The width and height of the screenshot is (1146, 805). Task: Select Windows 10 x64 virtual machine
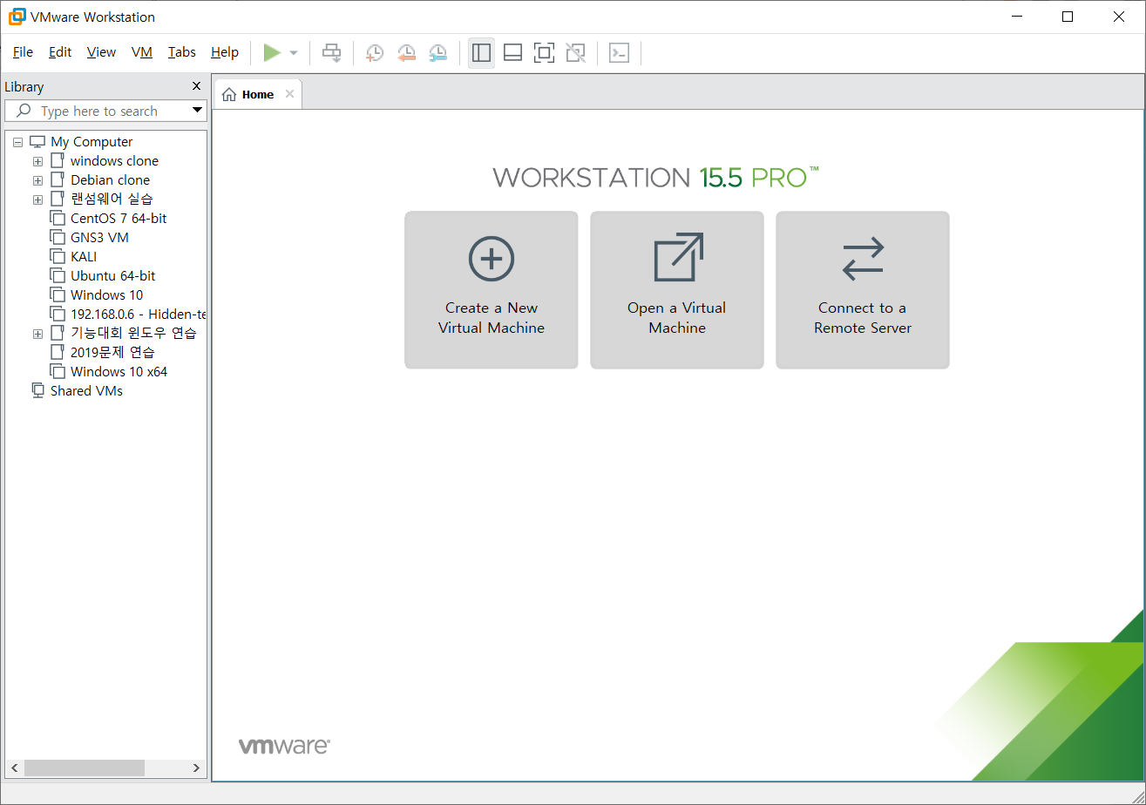point(119,372)
